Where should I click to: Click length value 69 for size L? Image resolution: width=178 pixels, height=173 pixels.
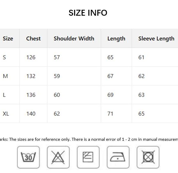point(110,95)
